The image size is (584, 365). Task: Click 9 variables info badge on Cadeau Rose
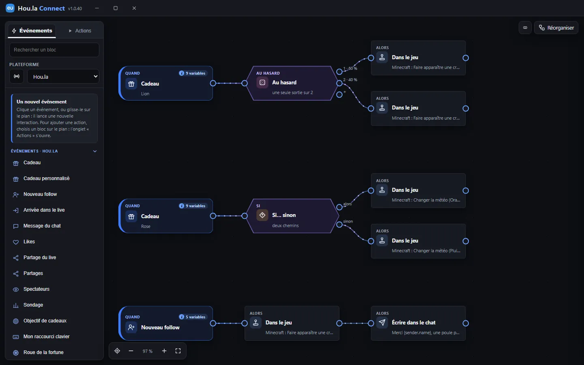(193, 206)
